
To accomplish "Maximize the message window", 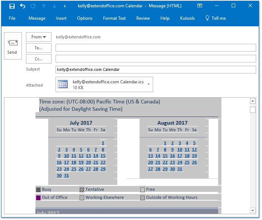I will (233, 6).
